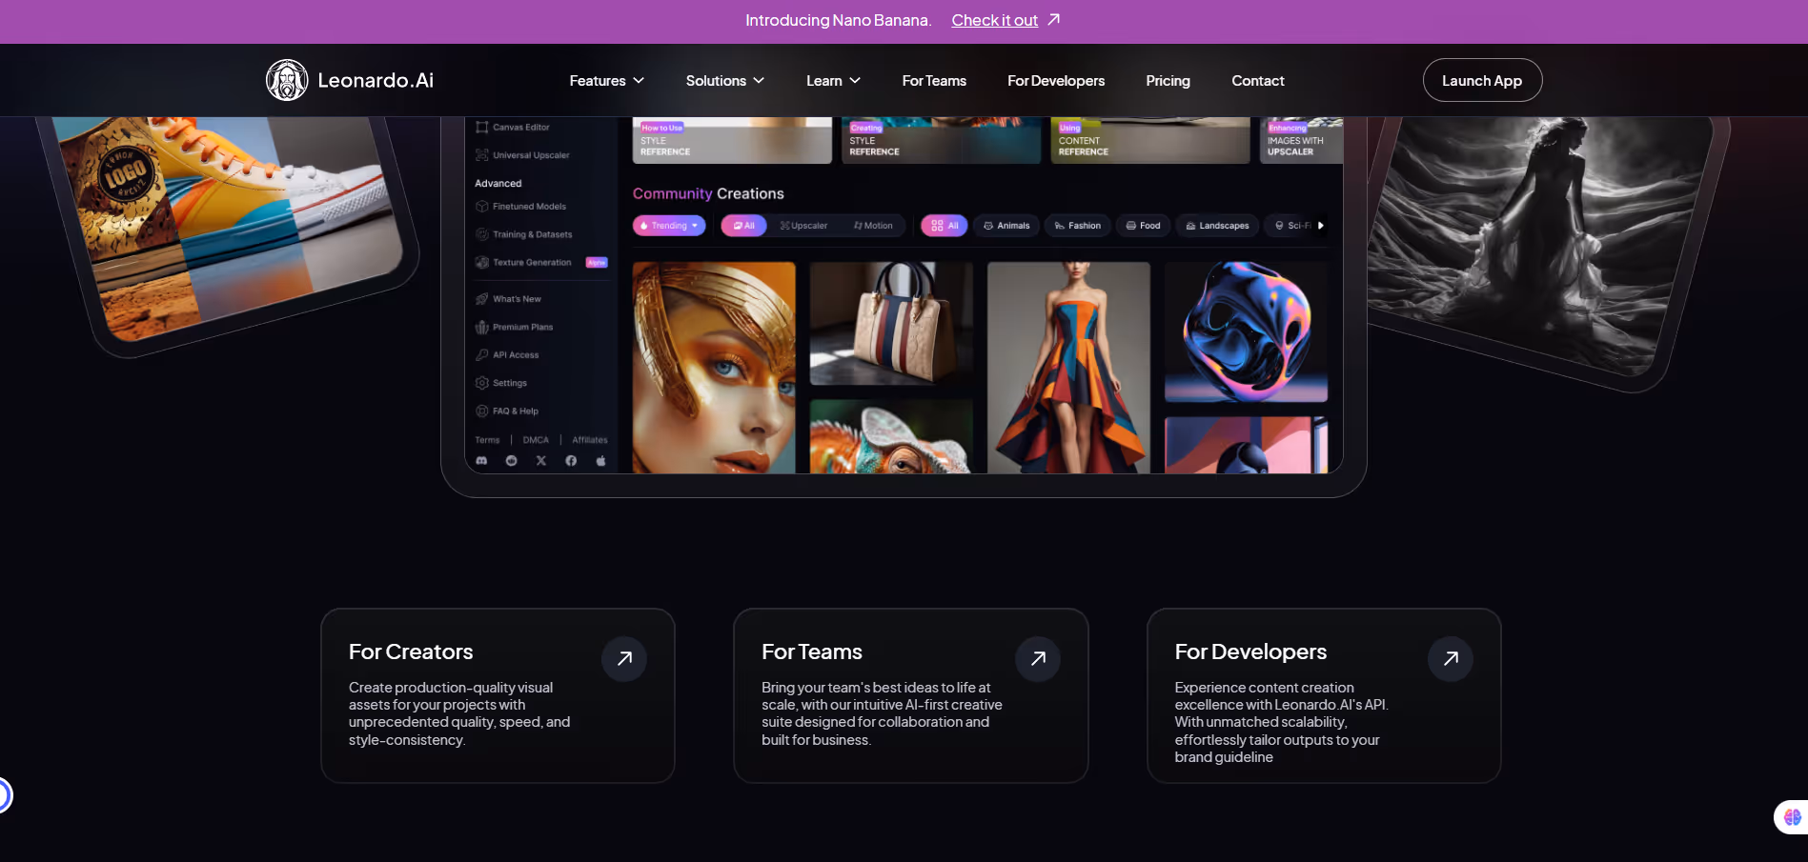Expand the Learn dropdown menu
The height and width of the screenshot is (862, 1808).
(833, 81)
